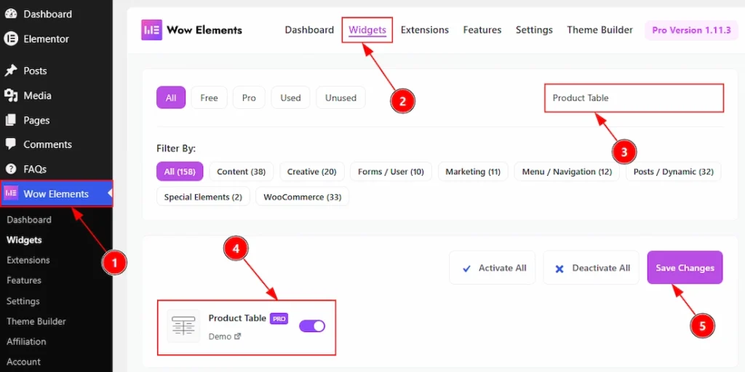The width and height of the screenshot is (745, 372).
Task: Click the Wow Elements header logo
Action: [x=152, y=30]
